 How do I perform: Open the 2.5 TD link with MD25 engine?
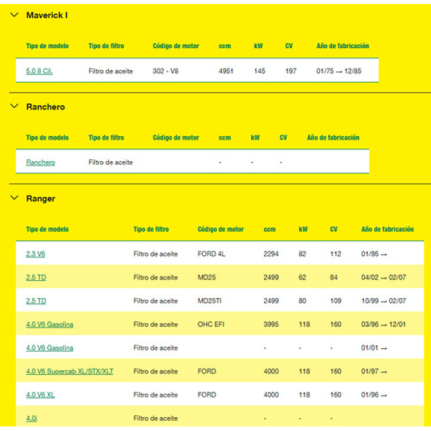[x=36, y=278]
